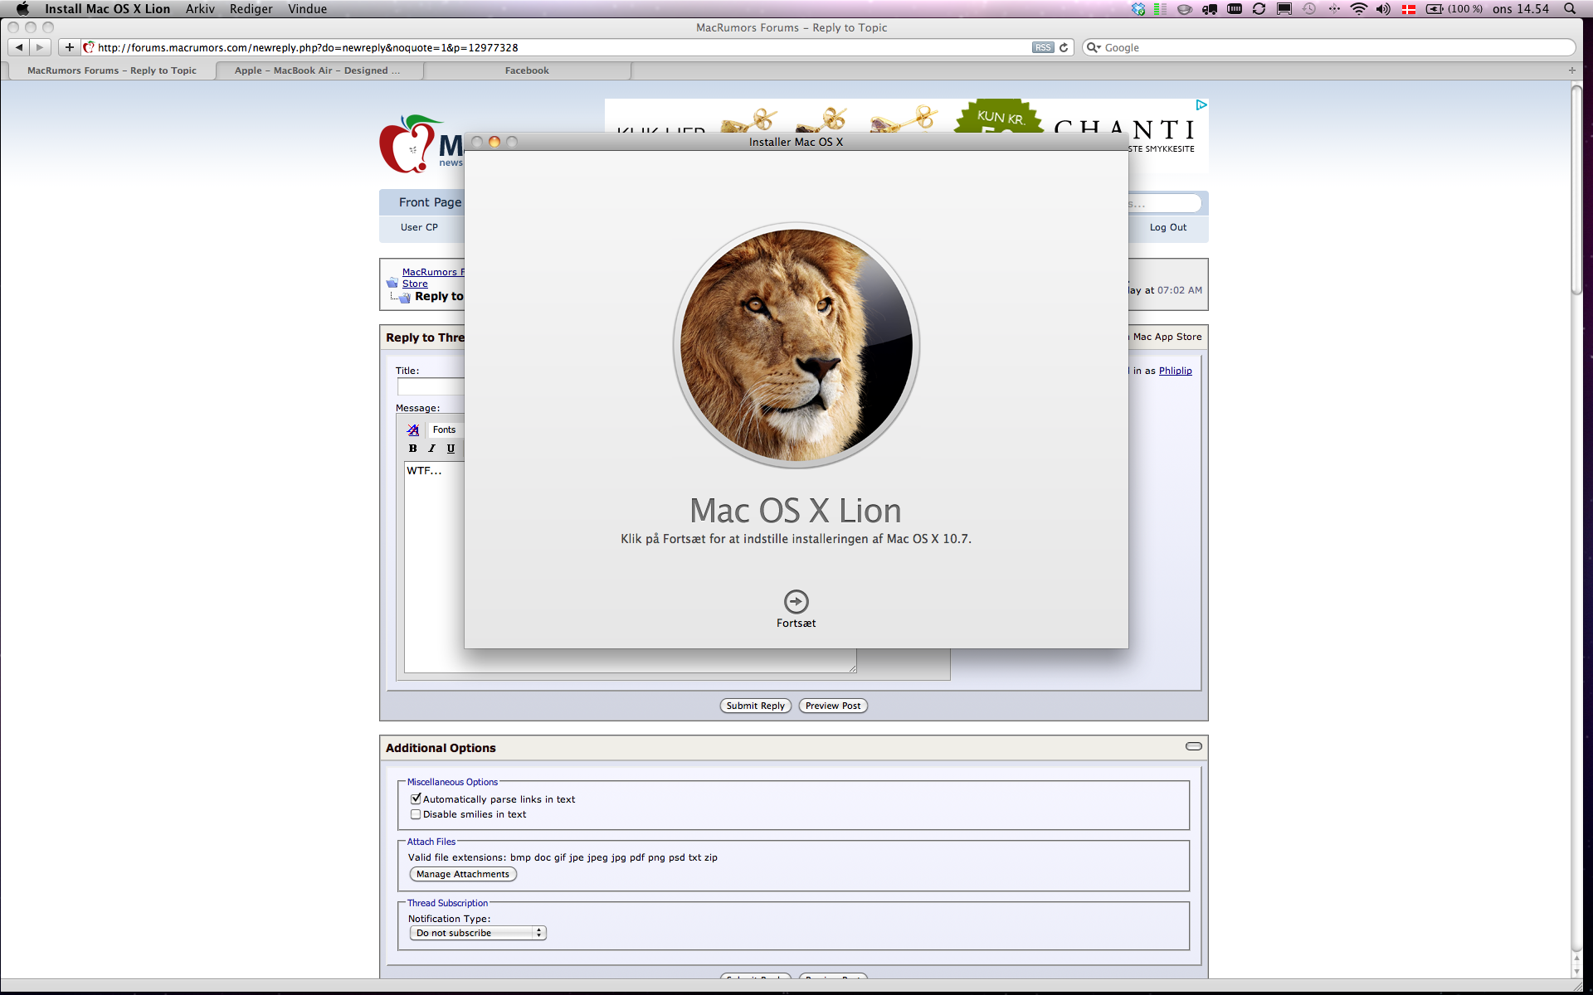Click the Safari page reload icon
The height and width of the screenshot is (995, 1593).
point(1064,47)
